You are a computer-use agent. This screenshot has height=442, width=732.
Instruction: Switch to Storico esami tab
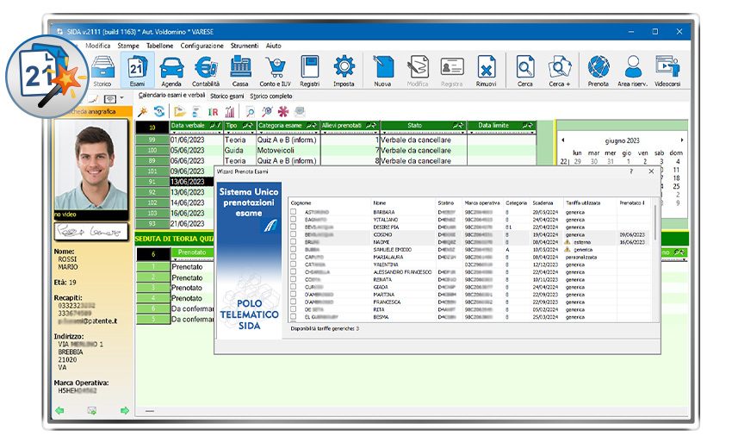[227, 96]
